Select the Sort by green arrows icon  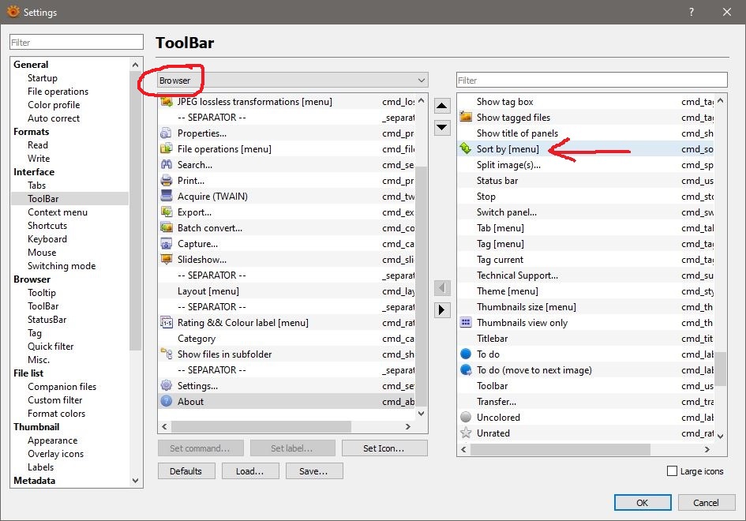click(466, 149)
